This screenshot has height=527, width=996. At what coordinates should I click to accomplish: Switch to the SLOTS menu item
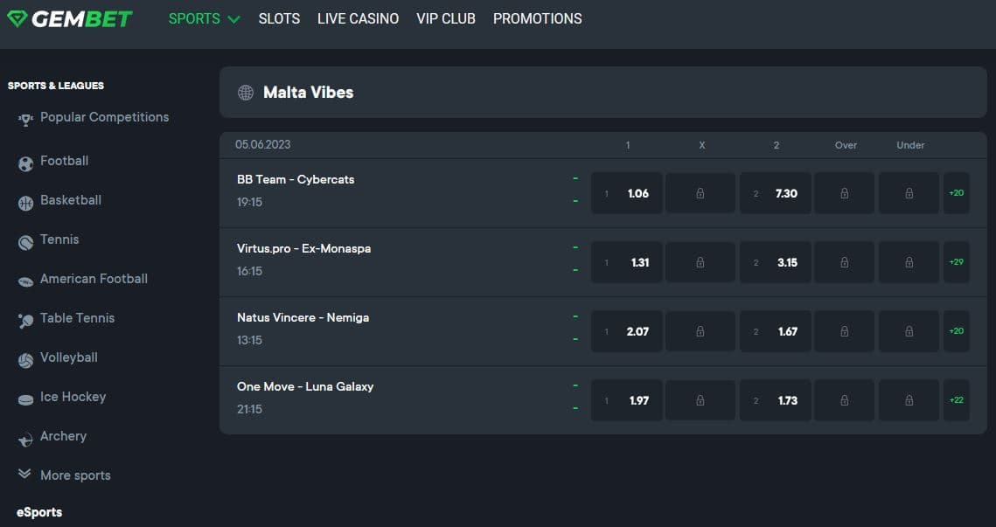(279, 18)
